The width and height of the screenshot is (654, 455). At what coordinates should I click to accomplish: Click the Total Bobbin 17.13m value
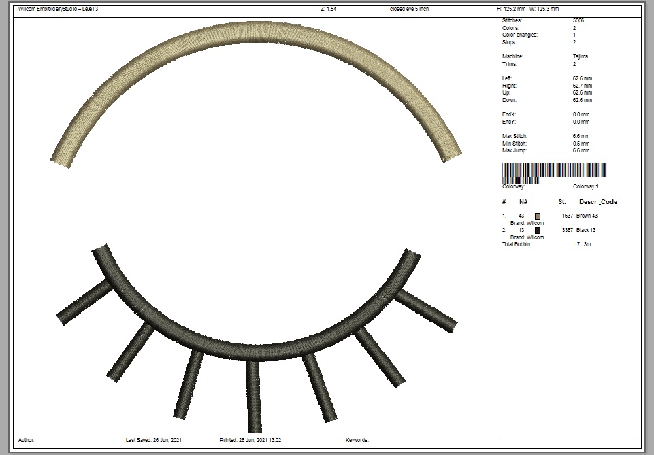click(x=583, y=244)
